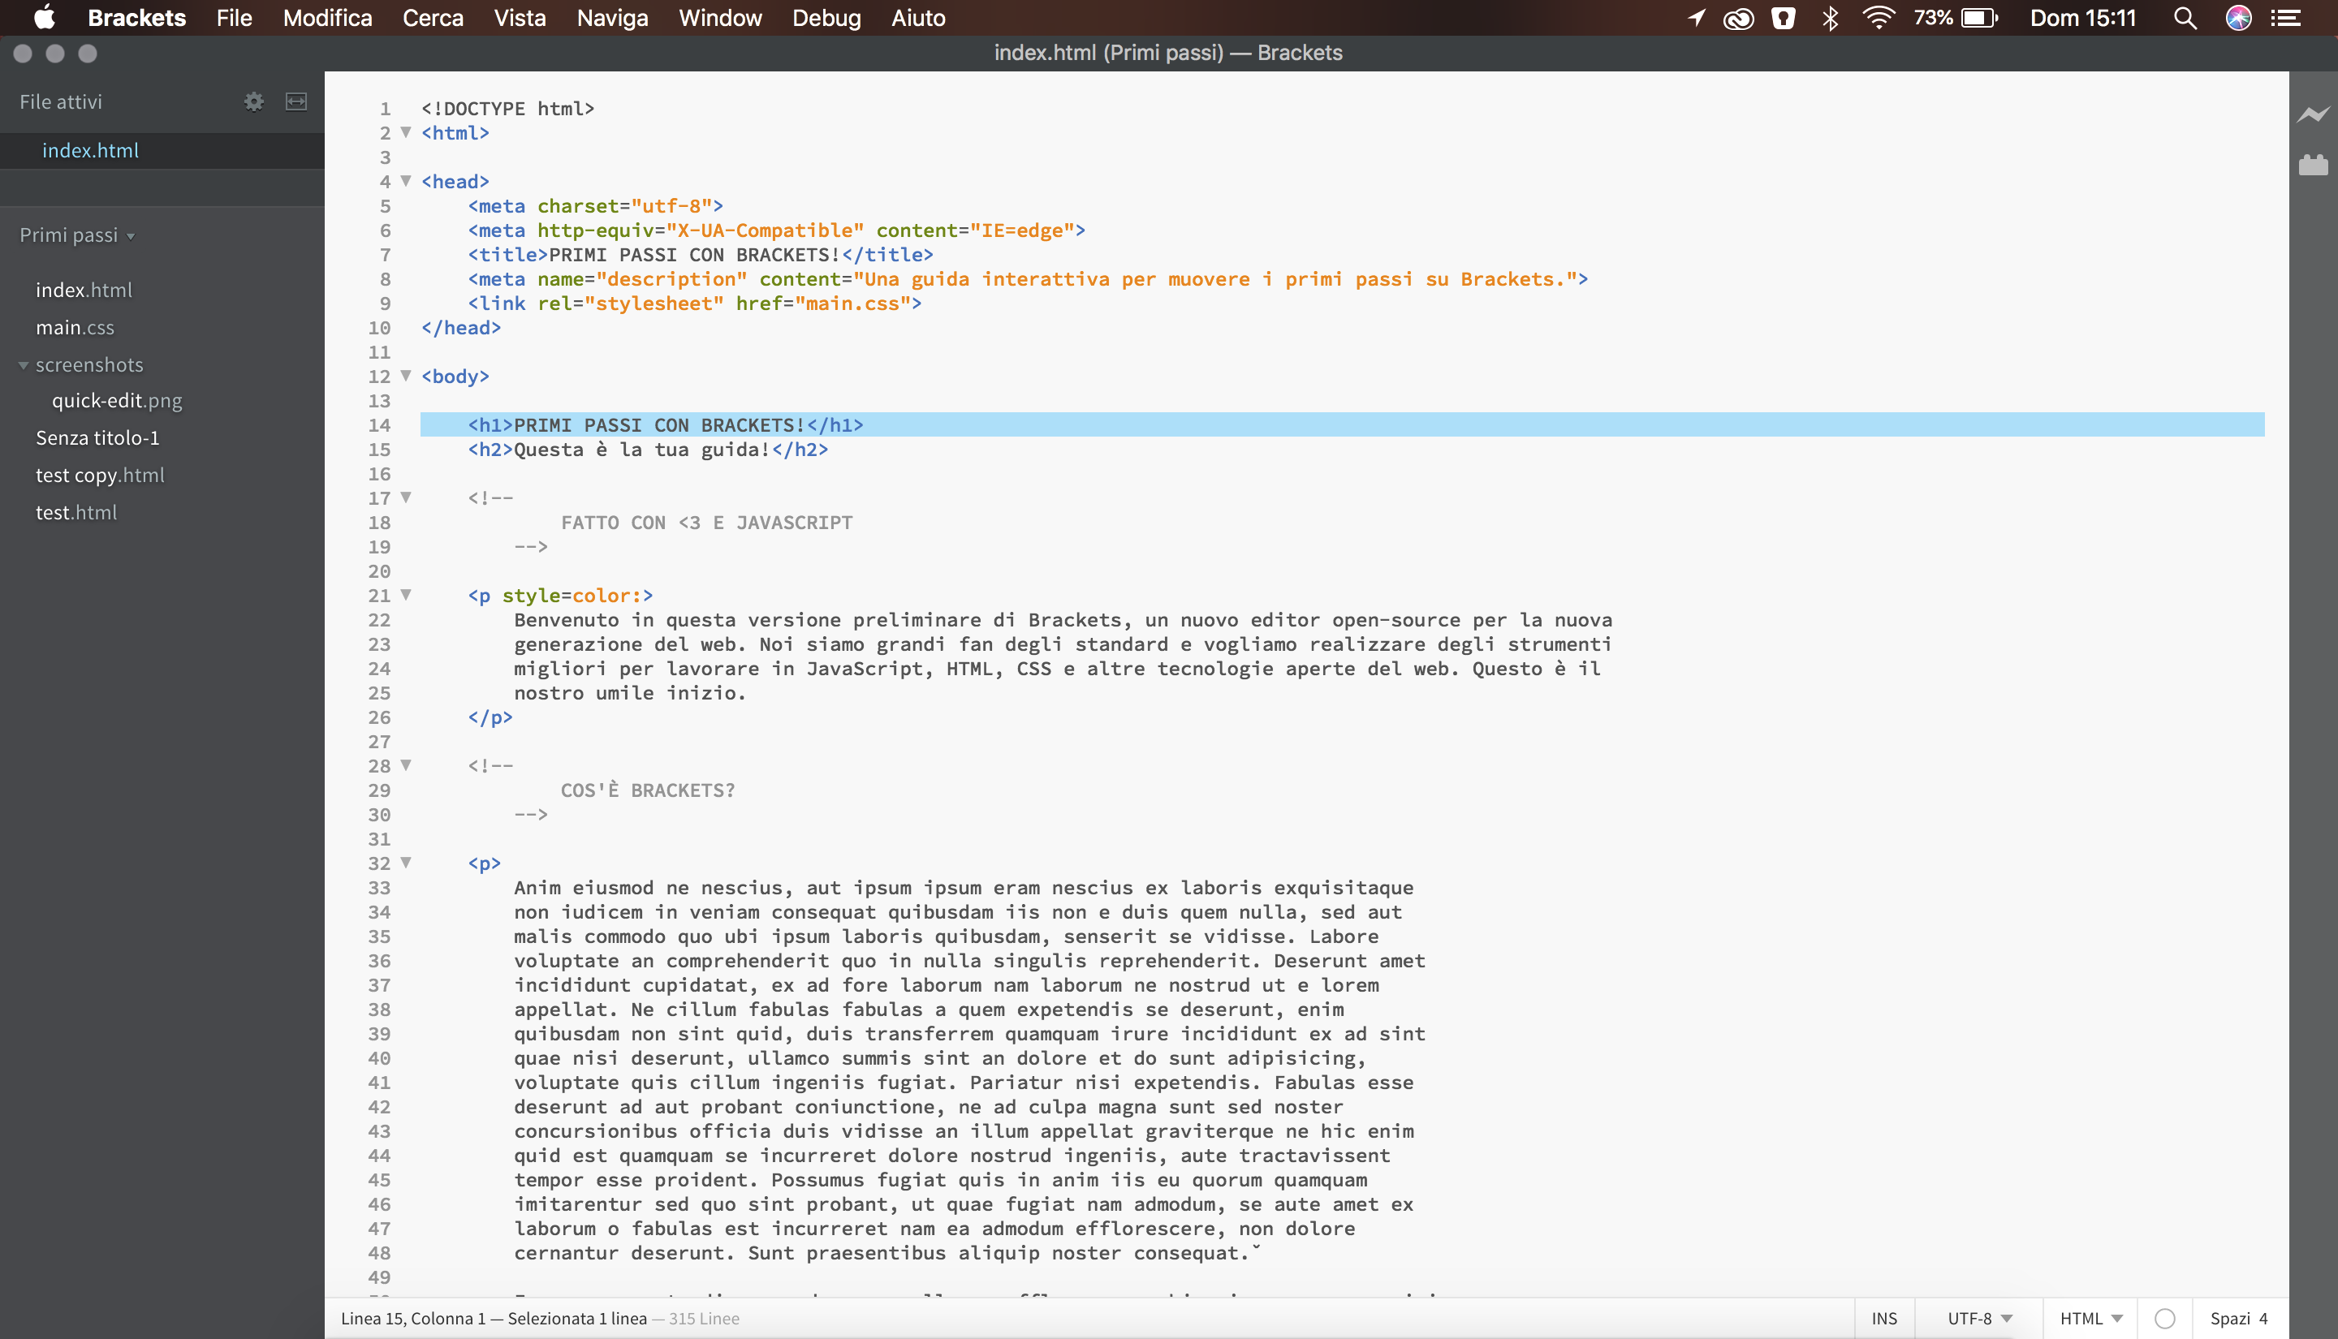The image size is (2338, 1339).
Task: Open the Extension Manager icon
Action: coord(2312,166)
